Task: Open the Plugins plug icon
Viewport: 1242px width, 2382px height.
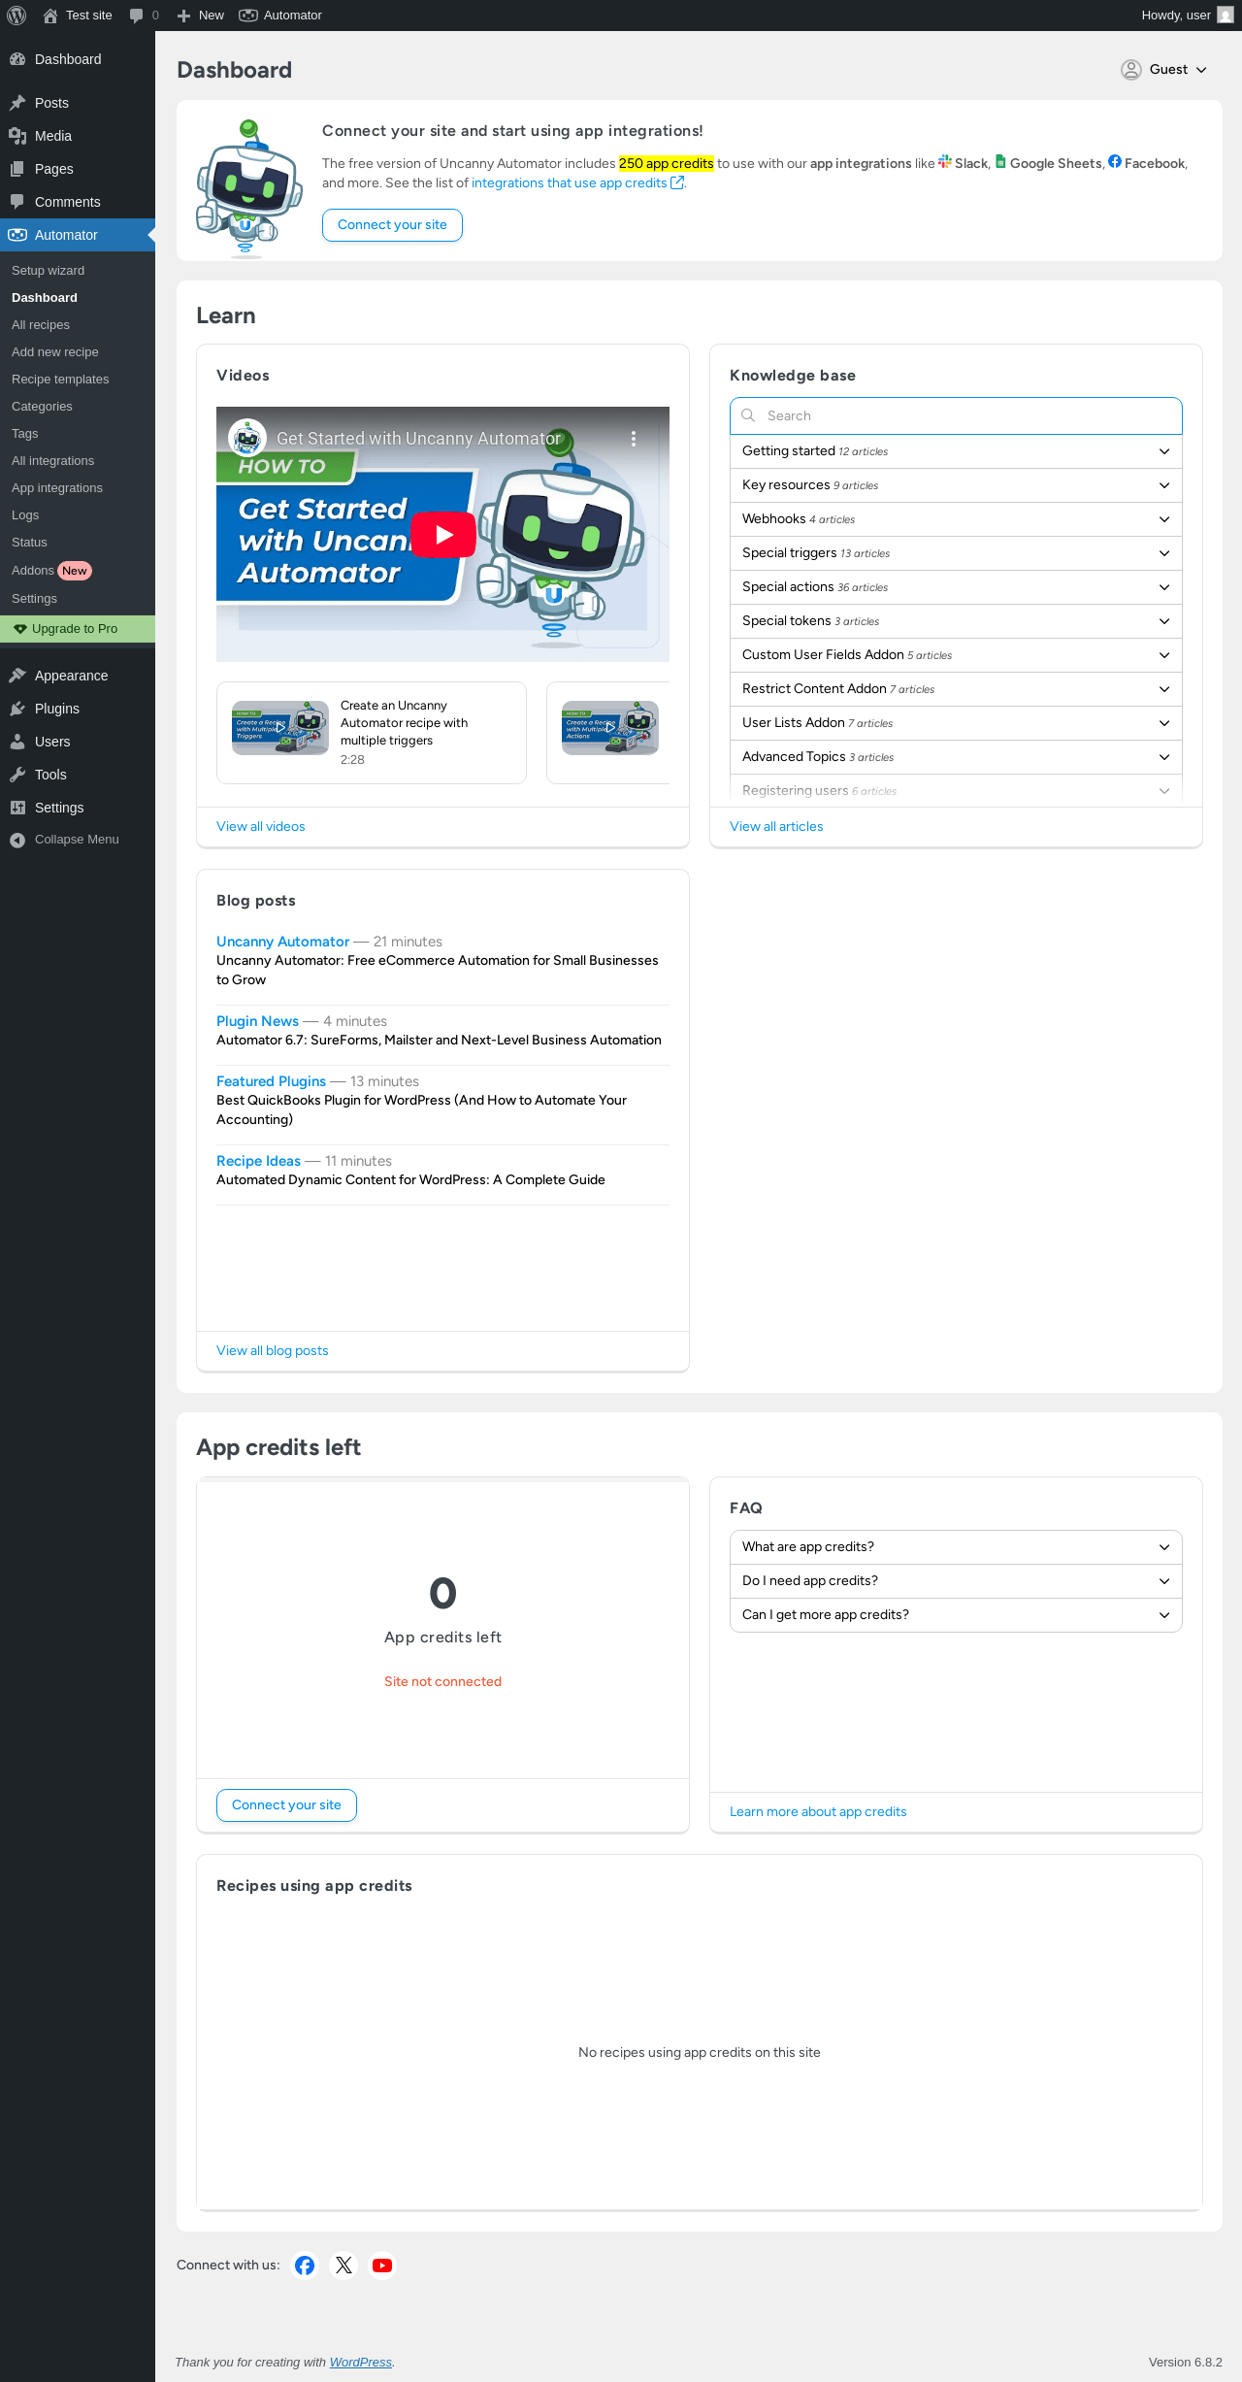Action: tap(17, 709)
